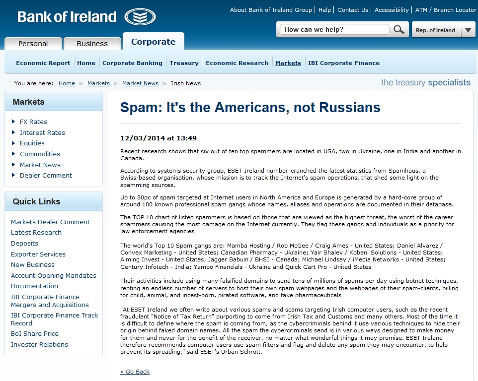This screenshot has height=381, width=478.
Task: Switch to the Personal tab
Action: [x=33, y=44]
